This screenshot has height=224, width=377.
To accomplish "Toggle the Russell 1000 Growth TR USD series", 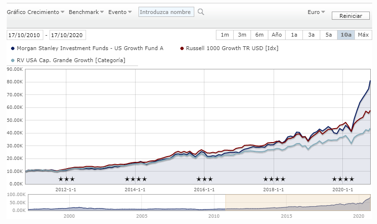I will (x=232, y=48).
